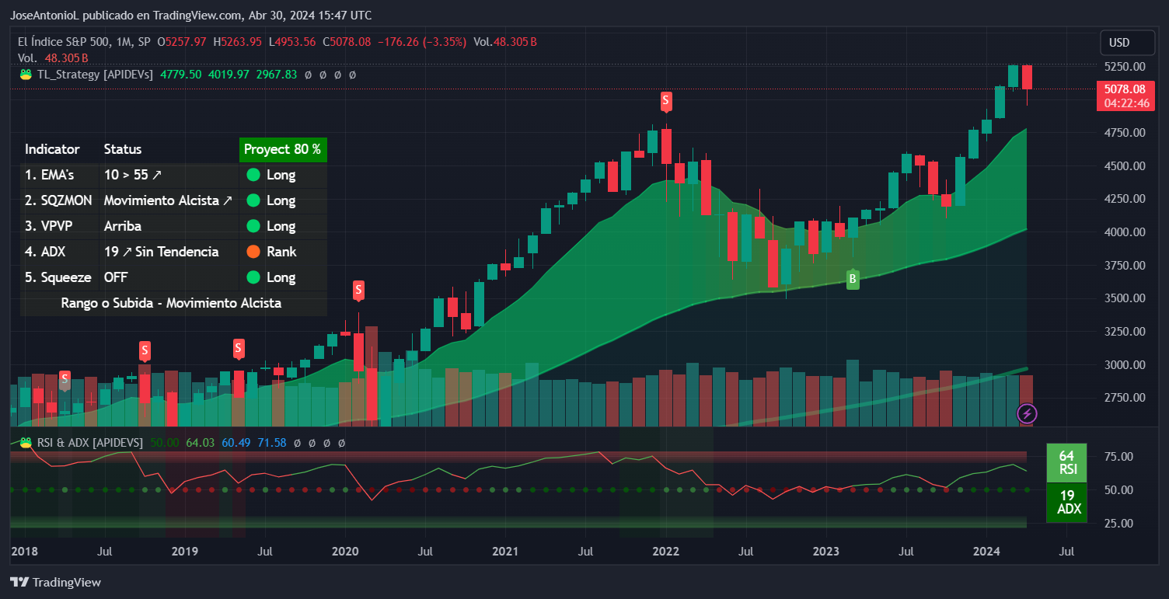Click the 4000.00 price axis label
This screenshot has width=1169, height=599.
pyautogui.click(x=1125, y=232)
